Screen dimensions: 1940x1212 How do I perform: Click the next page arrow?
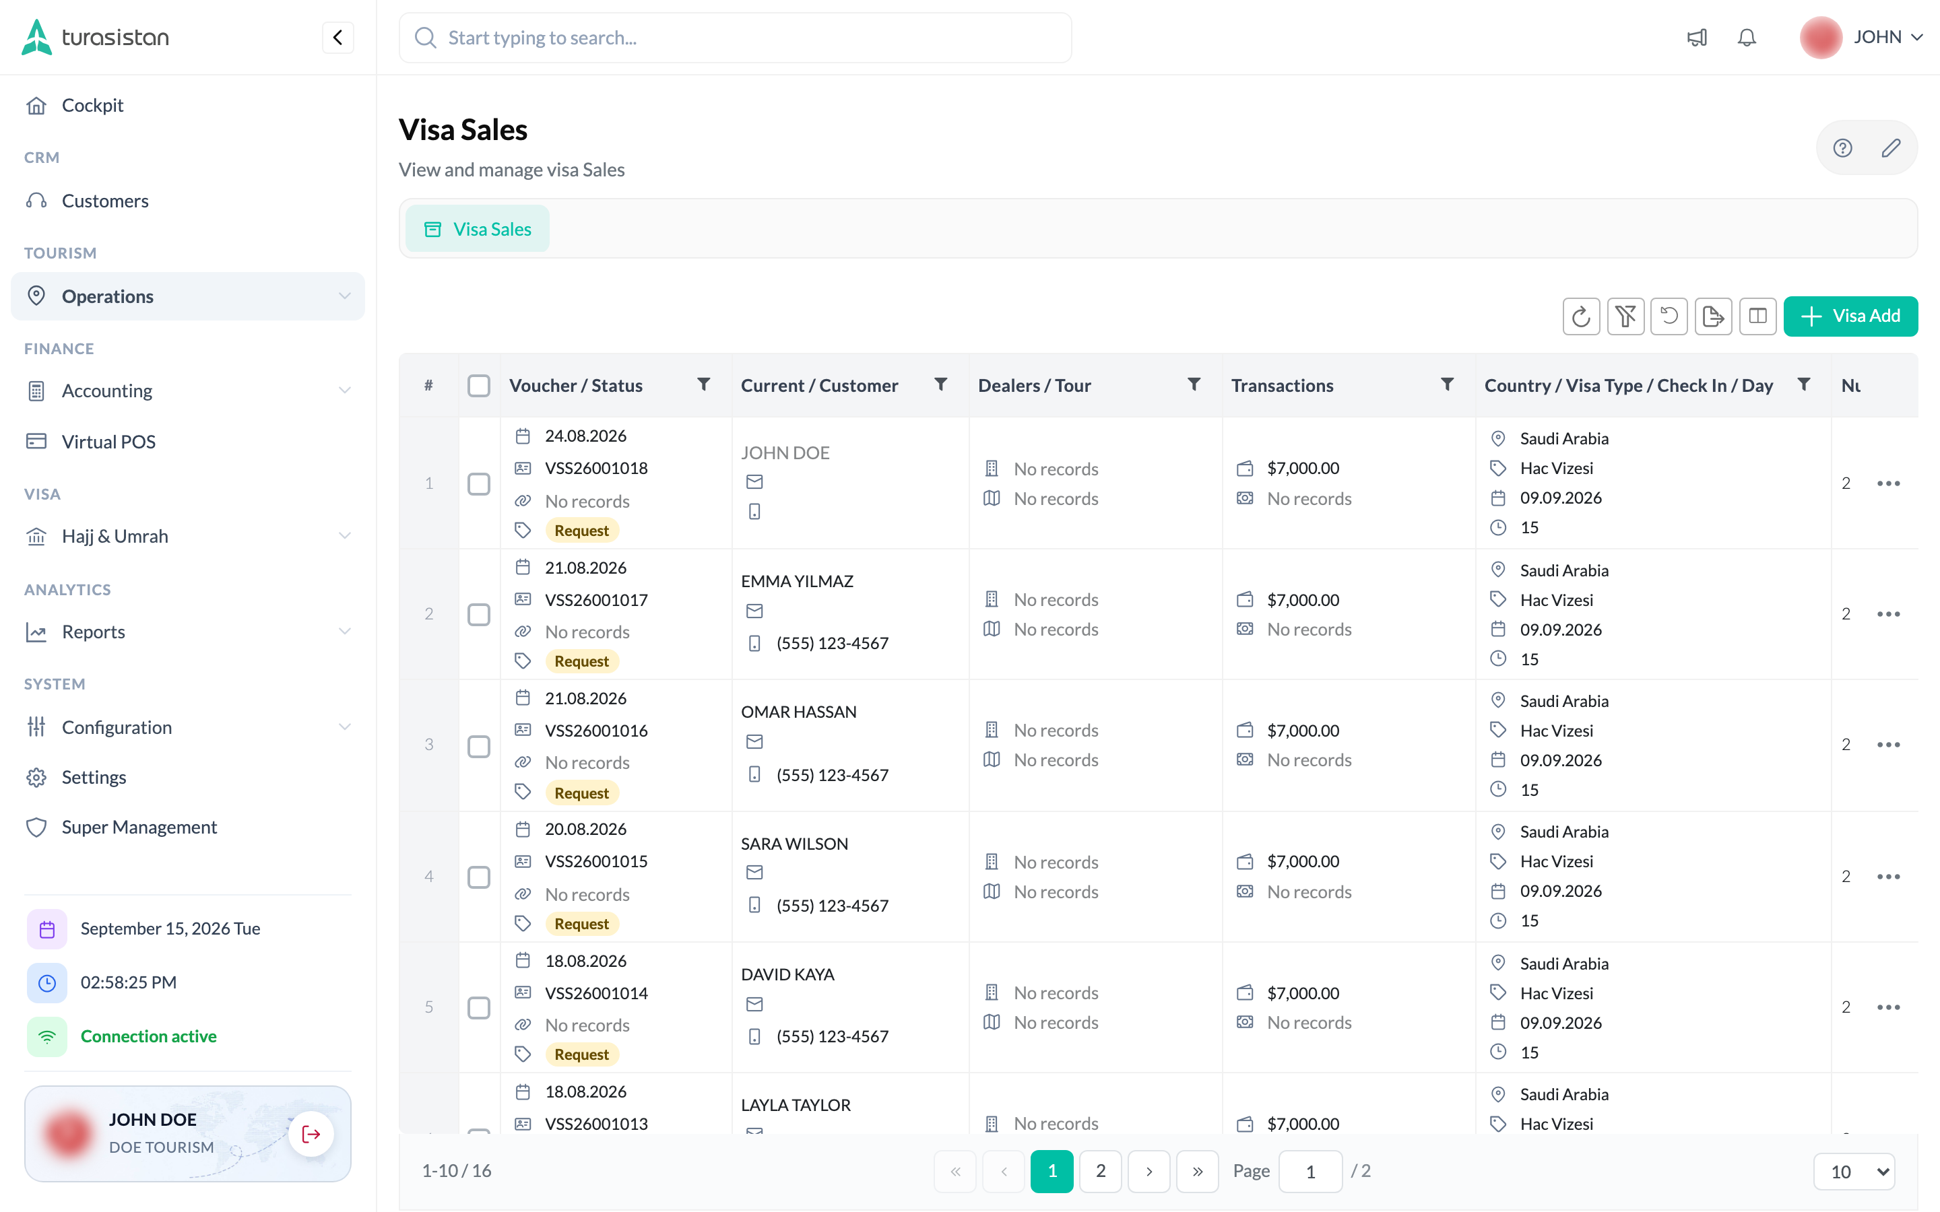coord(1149,1171)
